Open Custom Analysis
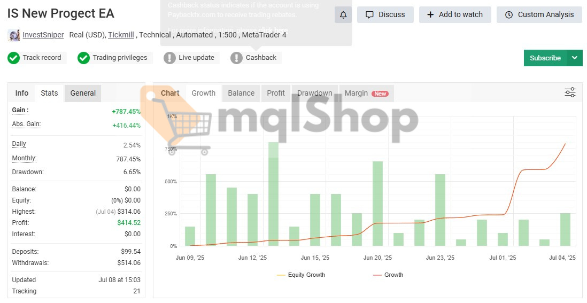 point(539,15)
